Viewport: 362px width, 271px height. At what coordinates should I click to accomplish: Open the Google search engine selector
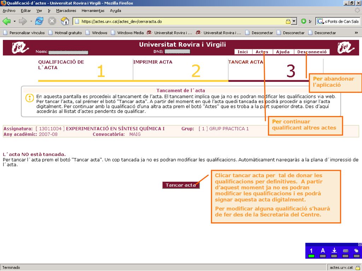(x=320, y=22)
